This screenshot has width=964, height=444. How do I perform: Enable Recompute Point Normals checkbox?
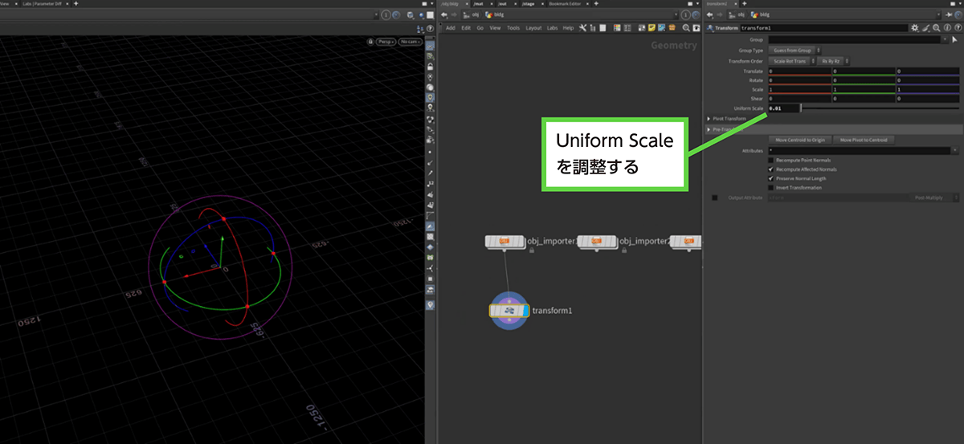tap(771, 160)
